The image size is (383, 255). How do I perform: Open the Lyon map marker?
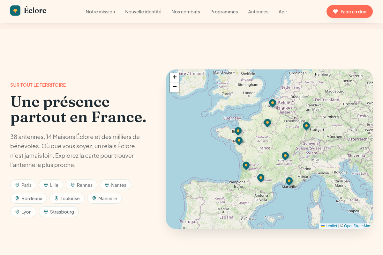285,156
